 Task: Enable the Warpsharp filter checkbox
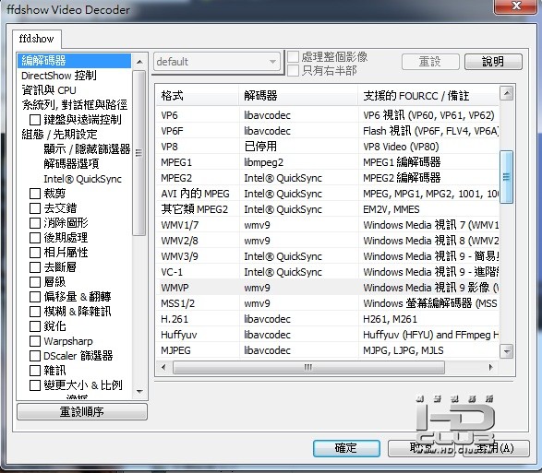click(35, 341)
